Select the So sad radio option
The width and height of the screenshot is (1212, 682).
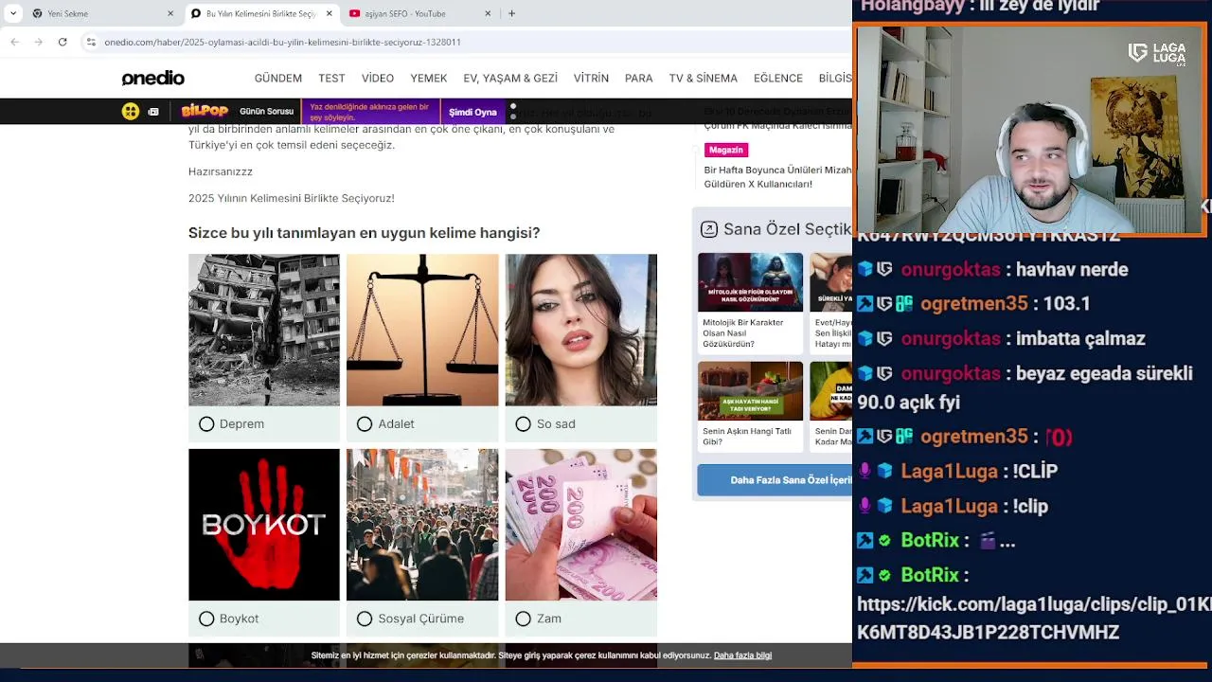[x=523, y=423]
